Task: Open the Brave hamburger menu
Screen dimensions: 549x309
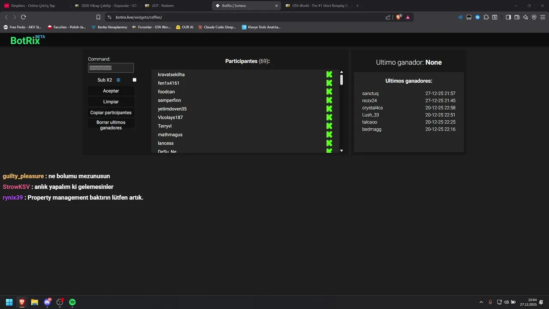Action: tap(543, 17)
